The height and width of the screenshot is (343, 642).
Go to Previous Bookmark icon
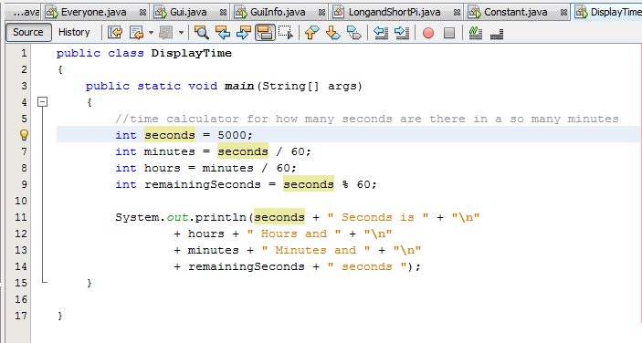tap(312, 32)
